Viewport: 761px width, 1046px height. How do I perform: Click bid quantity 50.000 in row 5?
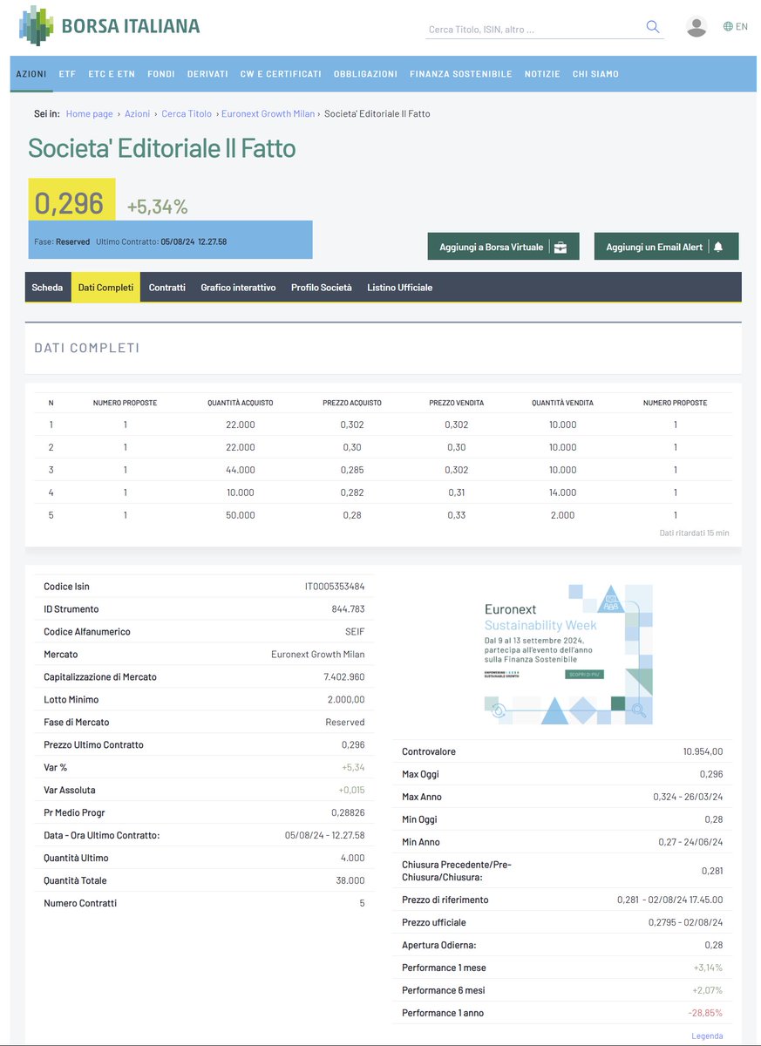pos(241,515)
